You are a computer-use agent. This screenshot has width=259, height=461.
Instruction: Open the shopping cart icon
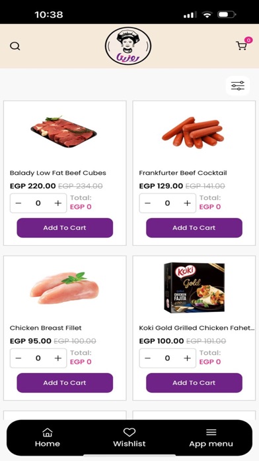(x=241, y=46)
